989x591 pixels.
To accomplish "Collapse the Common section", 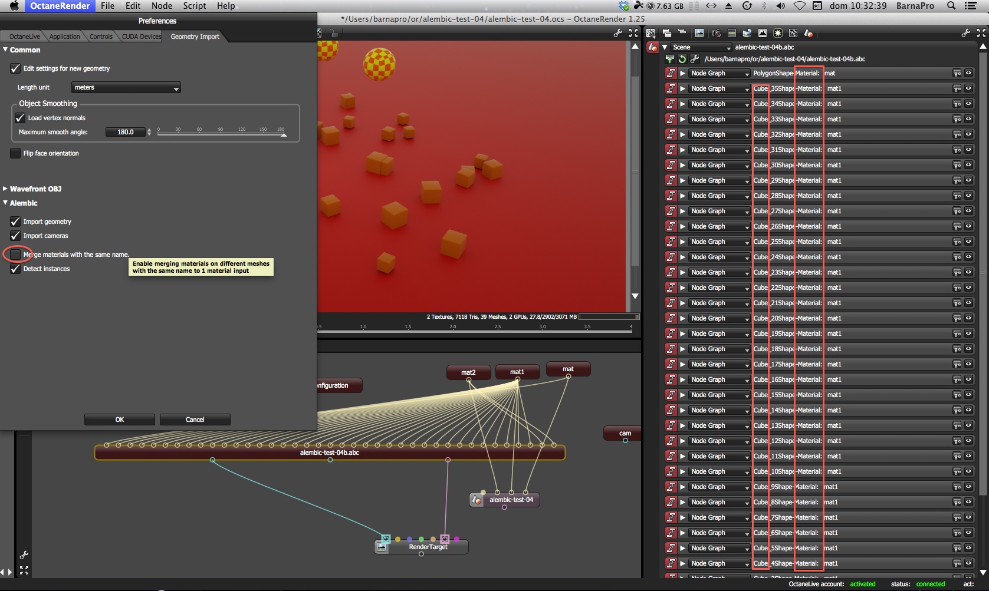I will [5, 50].
